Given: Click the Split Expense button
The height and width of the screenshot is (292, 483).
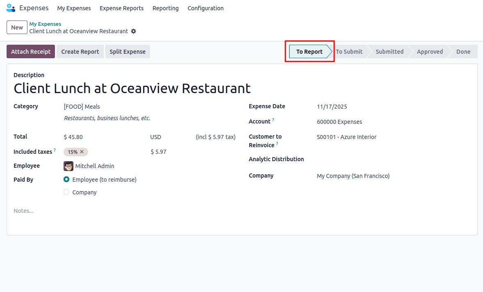Looking at the screenshot, I should click(128, 51).
